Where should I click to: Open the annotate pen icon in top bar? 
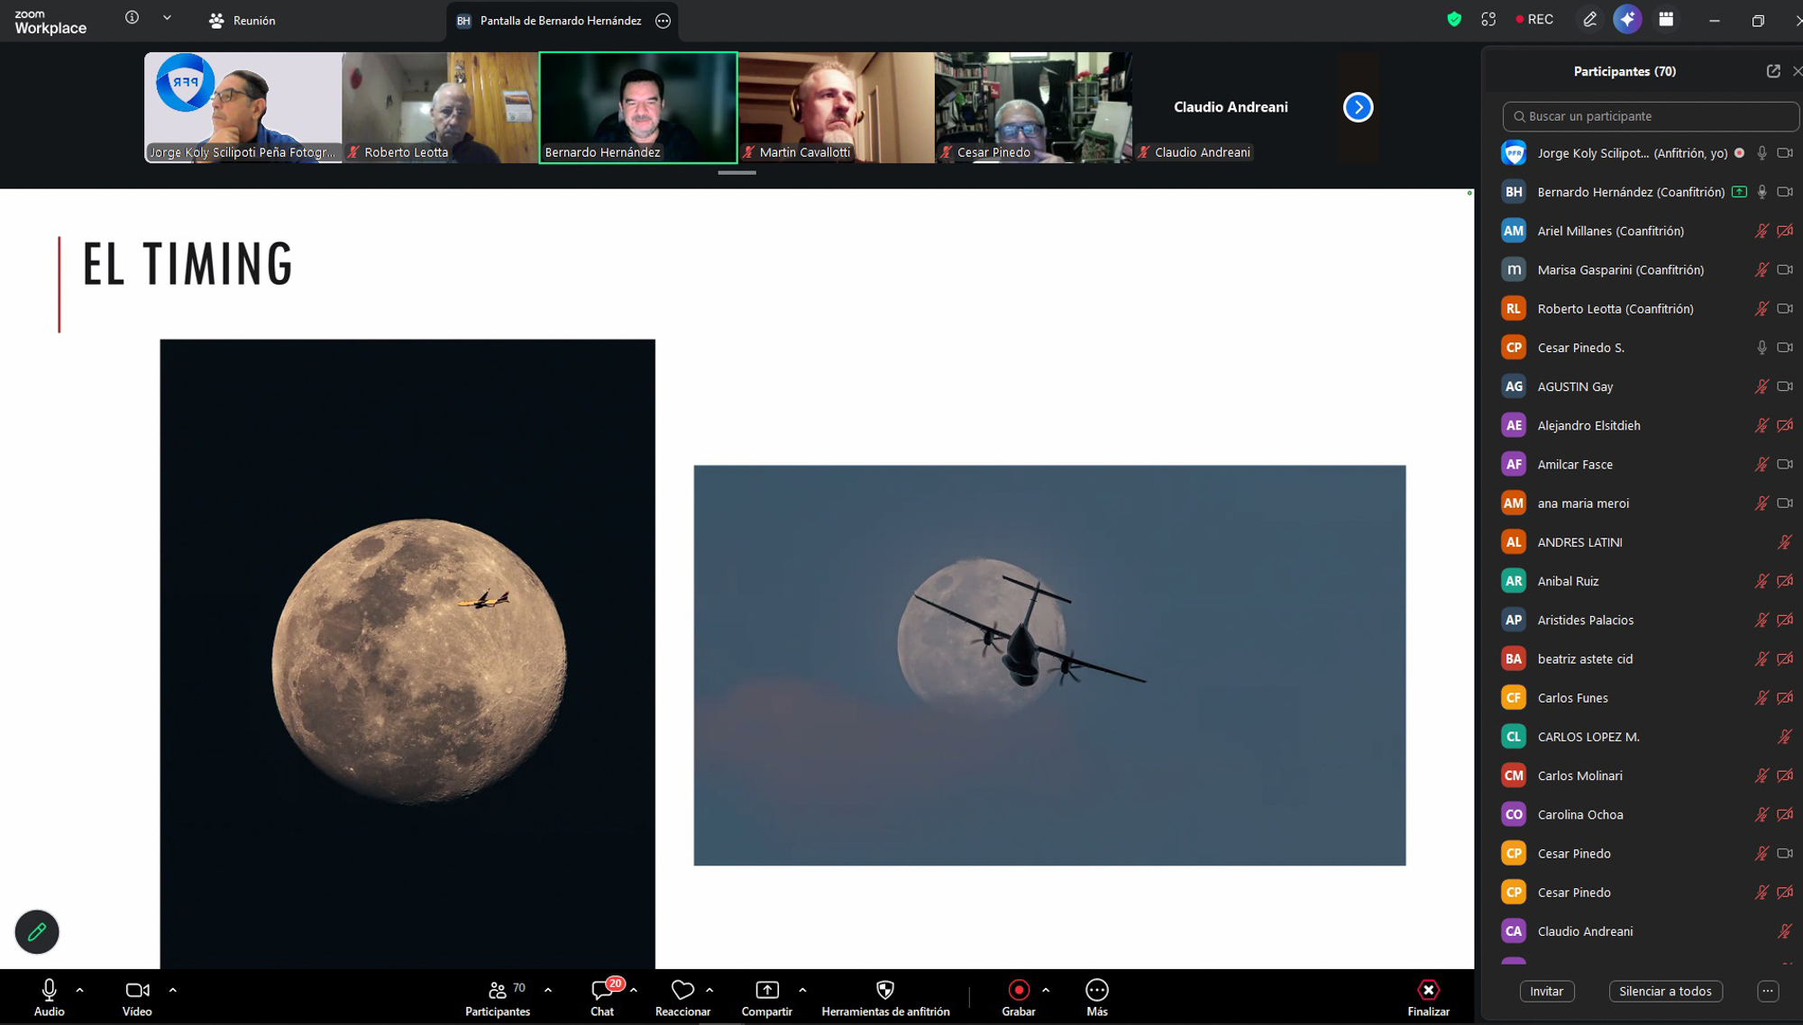pyautogui.click(x=1589, y=19)
